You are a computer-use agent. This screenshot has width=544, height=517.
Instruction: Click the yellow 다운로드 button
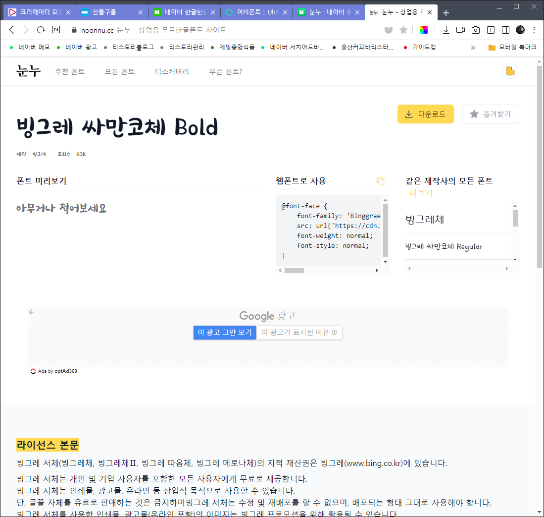click(425, 114)
